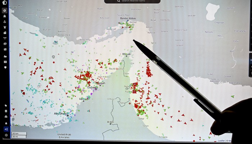Open the settings gear icon
Screen dimensions: 252x144
point(6,135)
